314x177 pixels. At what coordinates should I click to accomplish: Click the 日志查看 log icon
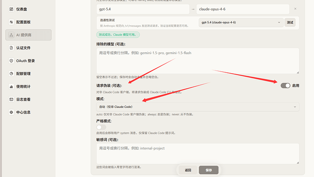(11, 99)
